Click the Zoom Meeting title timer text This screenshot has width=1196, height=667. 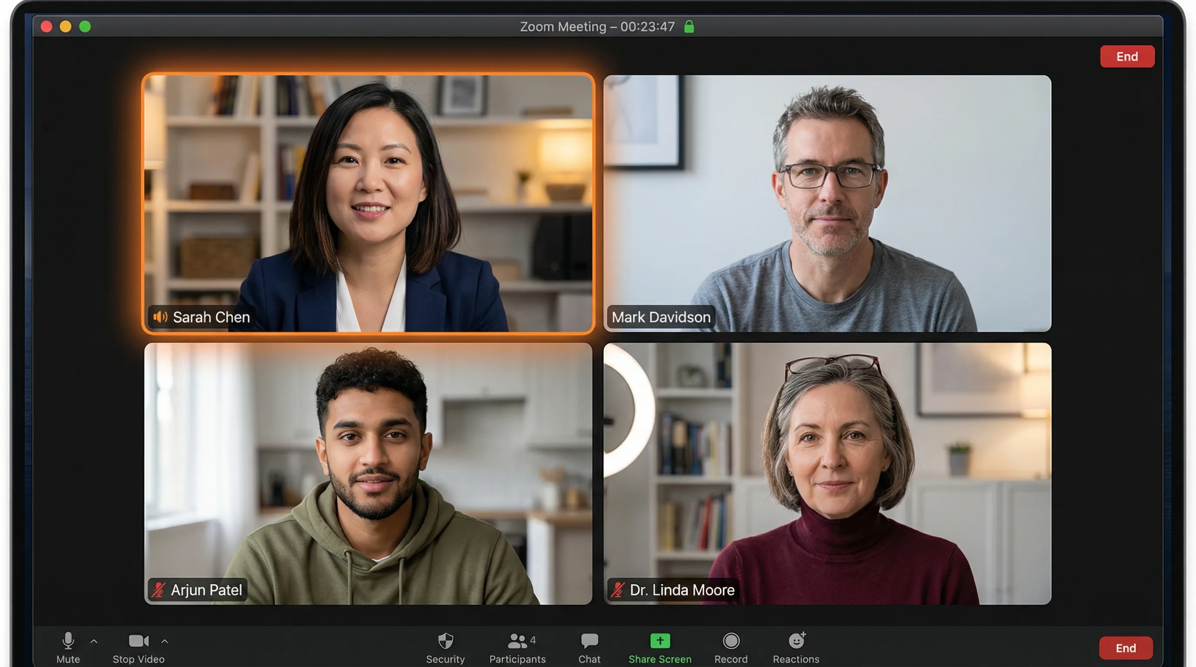click(x=597, y=26)
